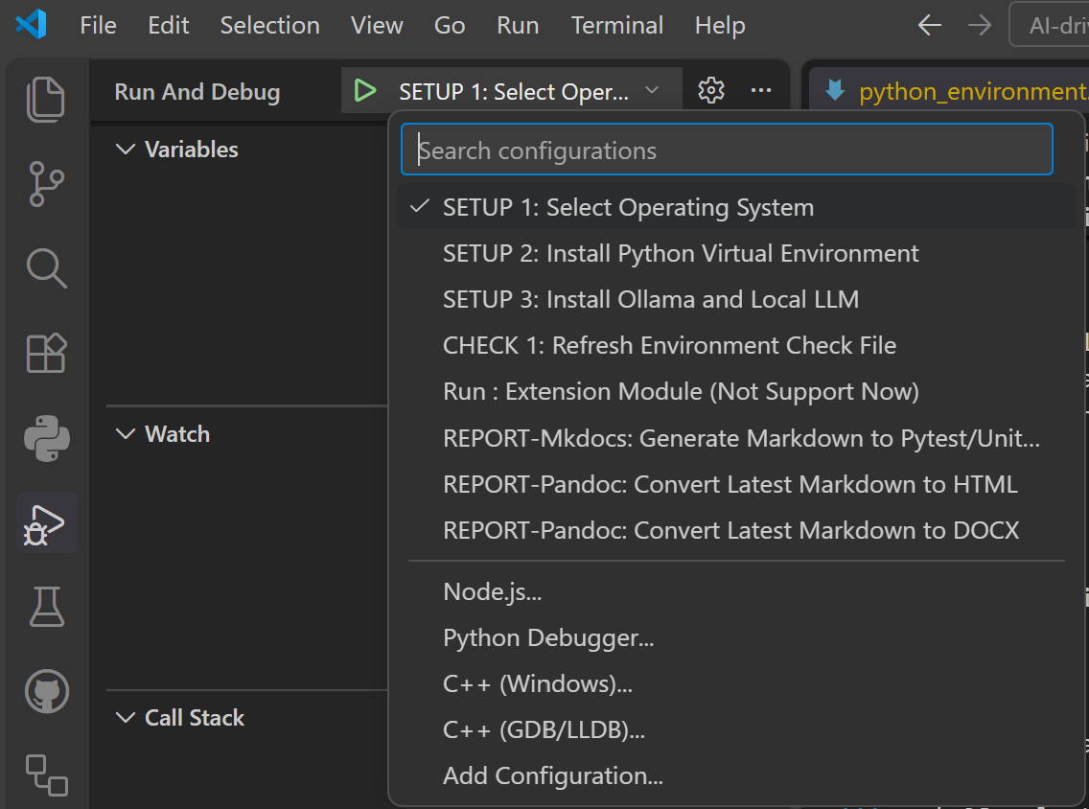Open the File menu
The height and width of the screenshot is (809, 1089).
coord(98,26)
